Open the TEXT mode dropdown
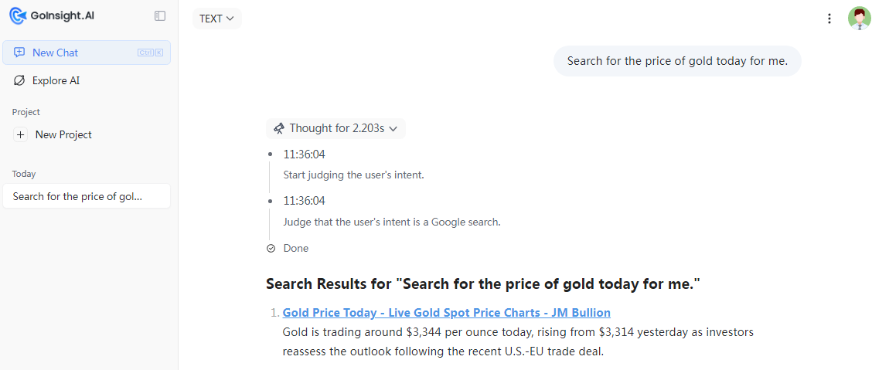 (x=217, y=19)
